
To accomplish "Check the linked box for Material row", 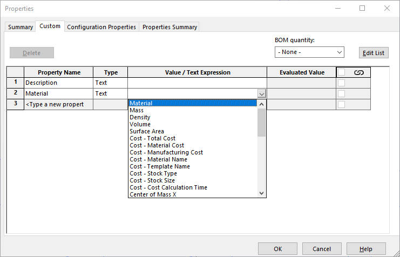I will coord(341,93).
